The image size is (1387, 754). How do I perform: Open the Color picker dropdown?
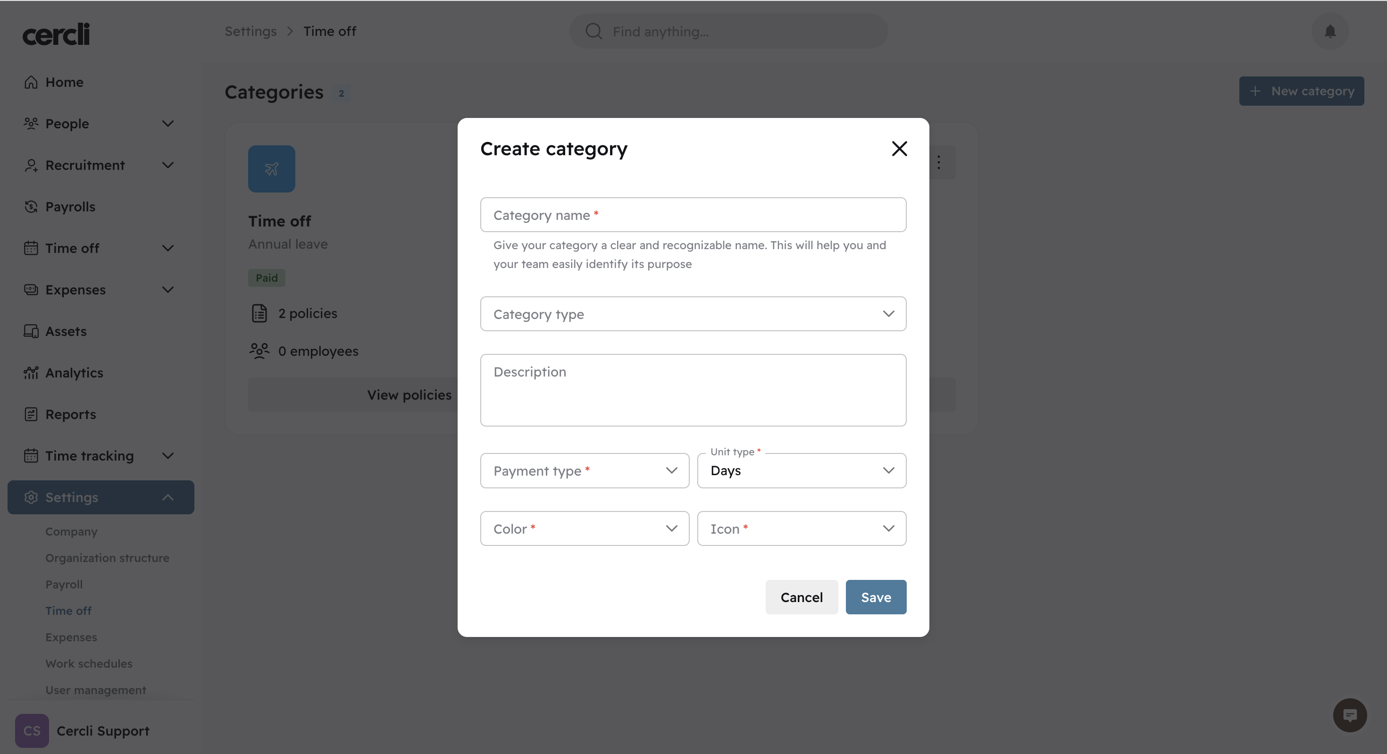[584, 529]
